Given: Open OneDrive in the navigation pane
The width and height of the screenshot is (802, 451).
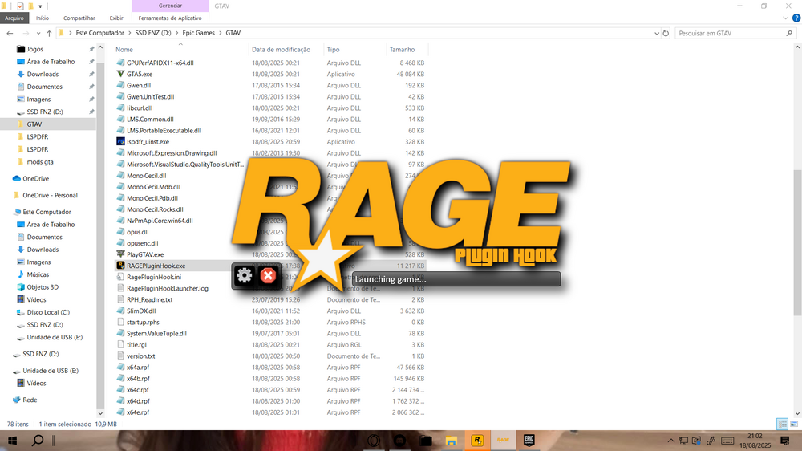Looking at the screenshot, I should point(35,179).
